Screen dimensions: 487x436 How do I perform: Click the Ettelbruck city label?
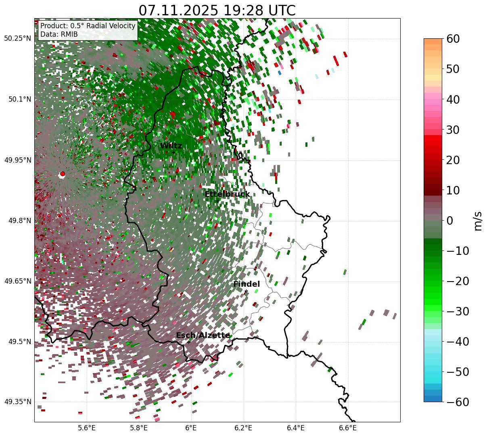[x=227, y=194]
